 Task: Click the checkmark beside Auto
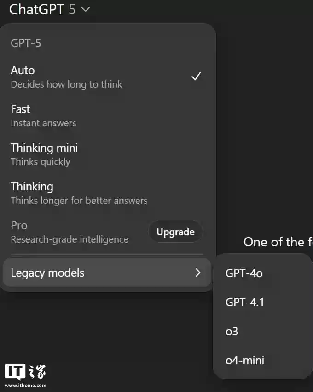[x=197, y=76]
